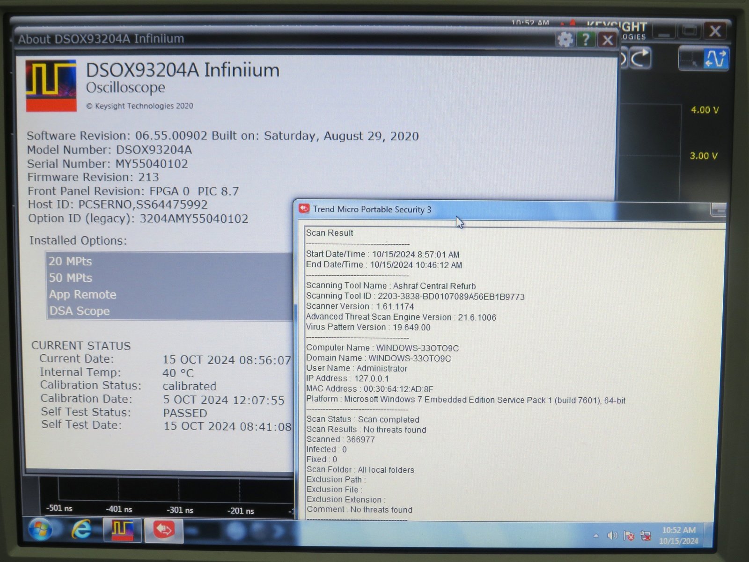Click Calibration Date 5 OCT 2024 value

(x=224, y=400)
